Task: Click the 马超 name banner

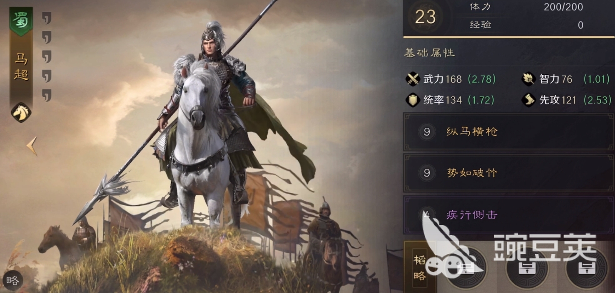Action: 21,66
